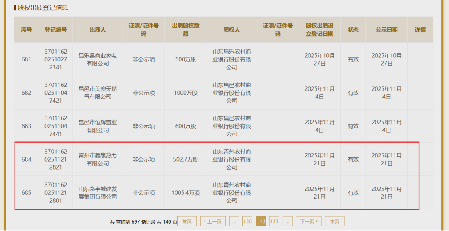Select serial number 684 cell
This screenshot has width=449, height=231.
[26, 159]
